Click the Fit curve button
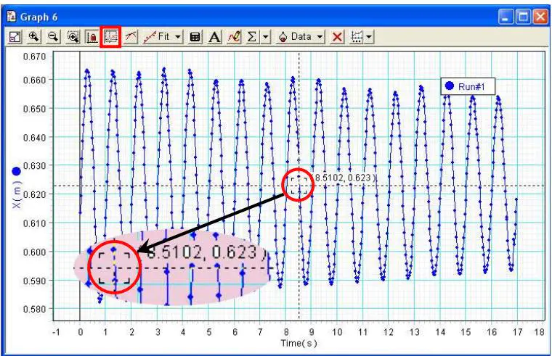 coord(157,35)
